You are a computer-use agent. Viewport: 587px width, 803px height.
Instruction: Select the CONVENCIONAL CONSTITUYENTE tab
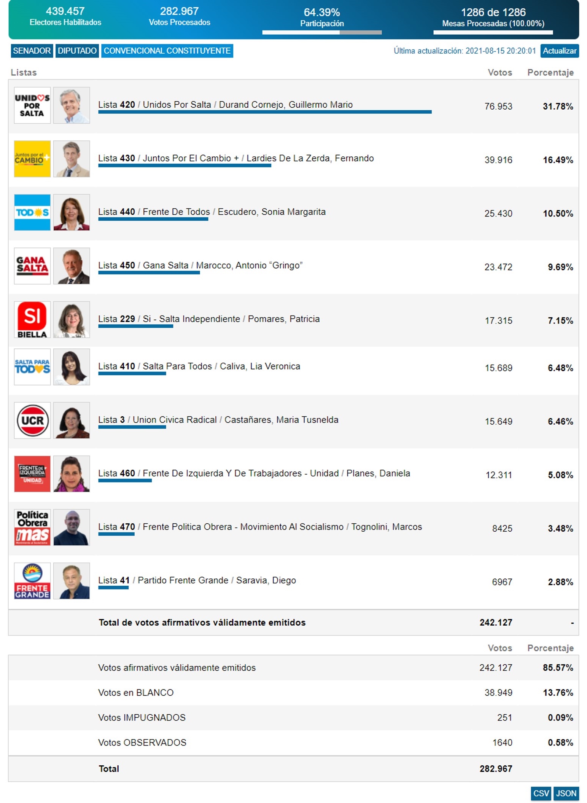coord(167,51)
